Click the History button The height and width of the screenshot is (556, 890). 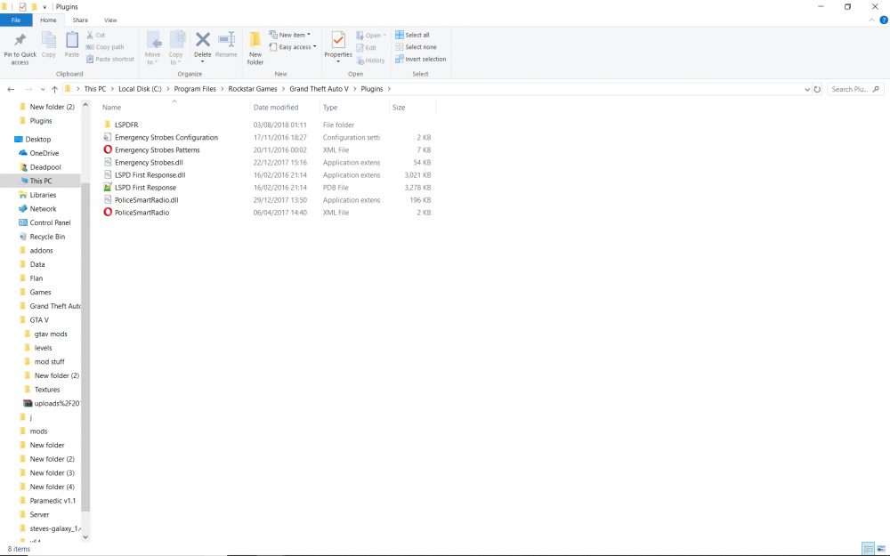click(370, 60)
